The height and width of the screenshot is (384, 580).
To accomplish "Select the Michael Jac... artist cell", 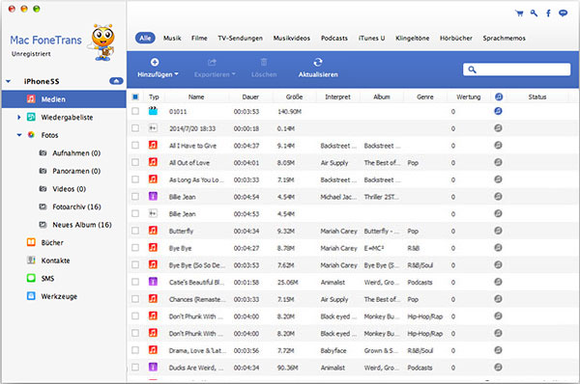I will point(338,197).
